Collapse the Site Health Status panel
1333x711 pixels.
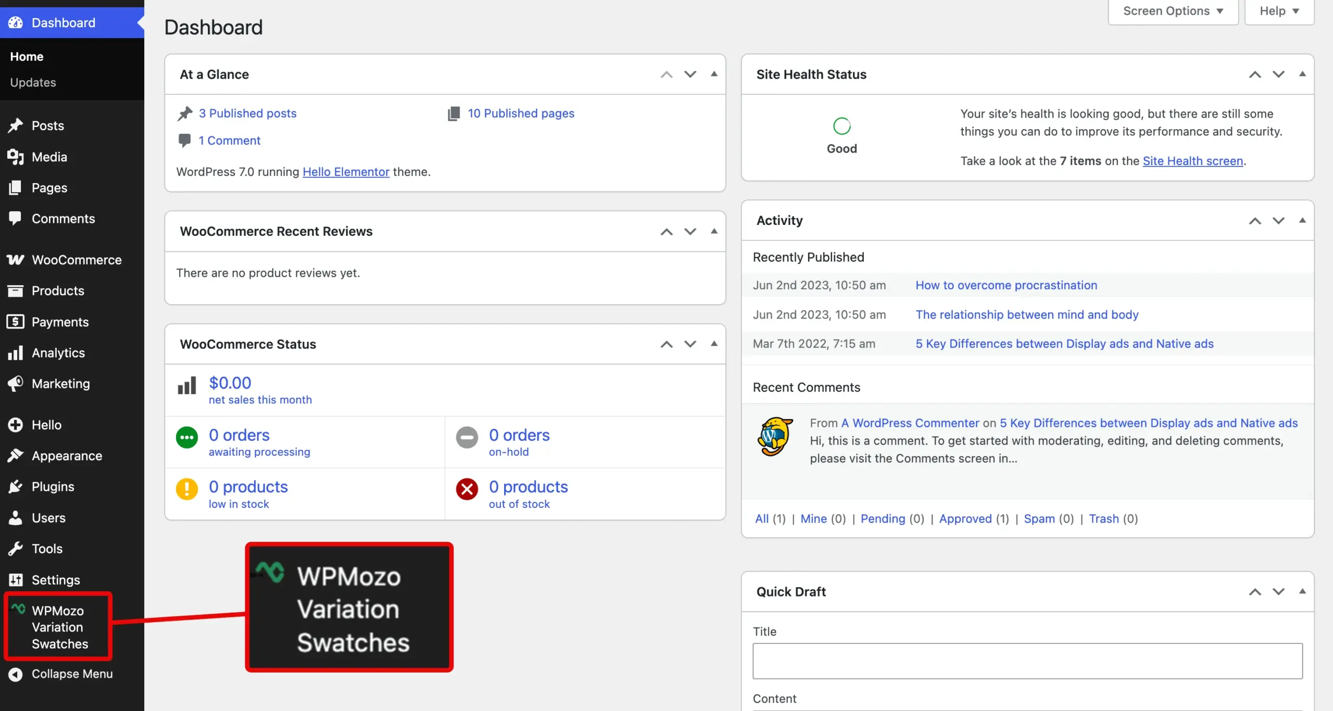(x=1302, y=74)
